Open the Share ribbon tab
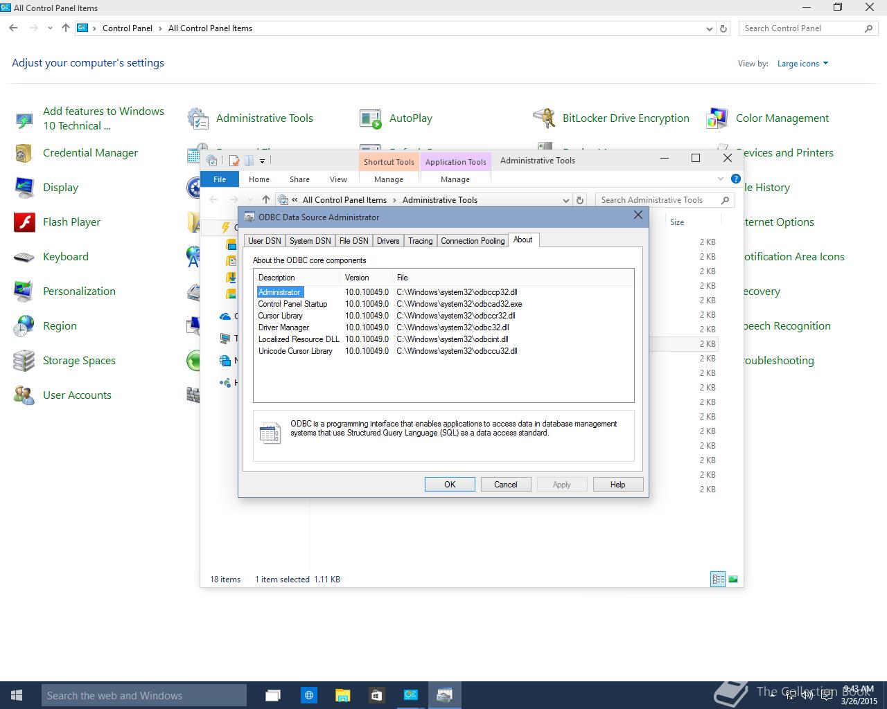Screen dimensions: 887x709 [299, 179]
